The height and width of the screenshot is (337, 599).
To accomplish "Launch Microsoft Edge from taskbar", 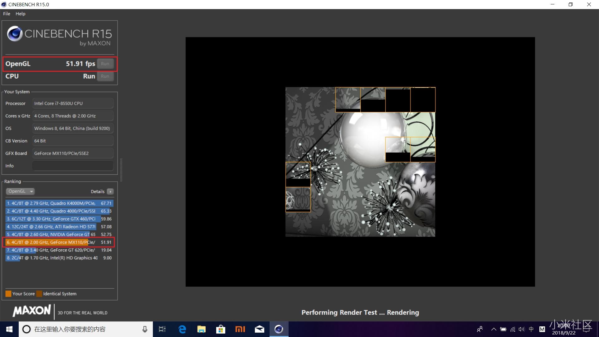I will (x=182, y=329).
